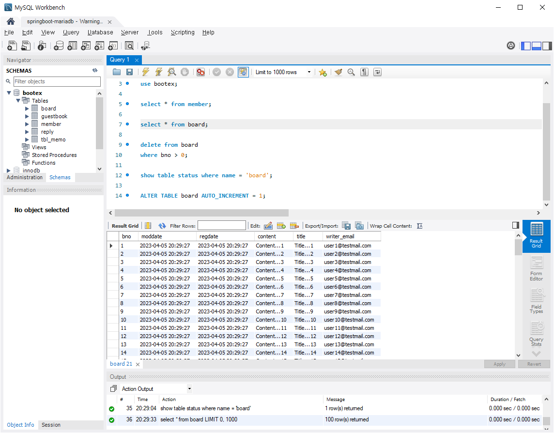Create a new function icon
The image size is (554, 433).
click(113, 46)
